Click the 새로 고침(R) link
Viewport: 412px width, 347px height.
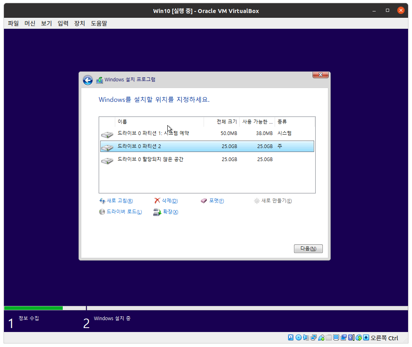point(120,201)
